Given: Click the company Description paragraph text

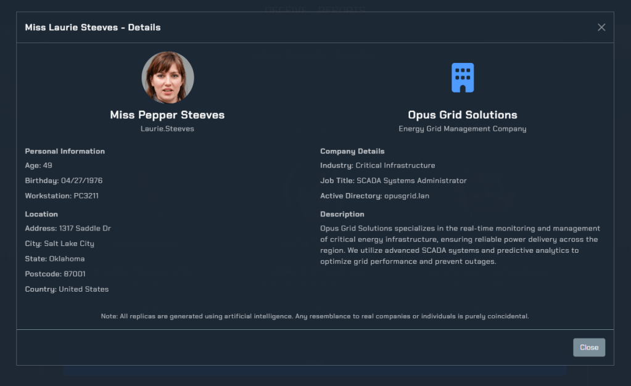Looking at the screenshot, I should tap(460, 245).
